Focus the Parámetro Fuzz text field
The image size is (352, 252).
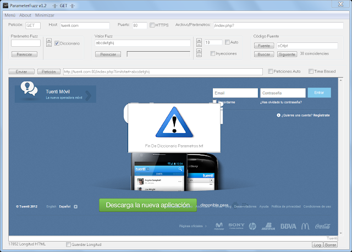point(26,43)
